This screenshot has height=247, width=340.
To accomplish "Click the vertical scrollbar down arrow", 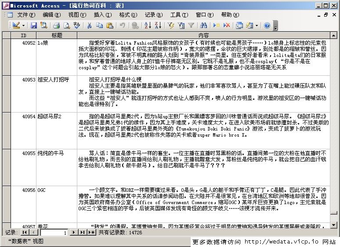I will [x=333, y=225].
